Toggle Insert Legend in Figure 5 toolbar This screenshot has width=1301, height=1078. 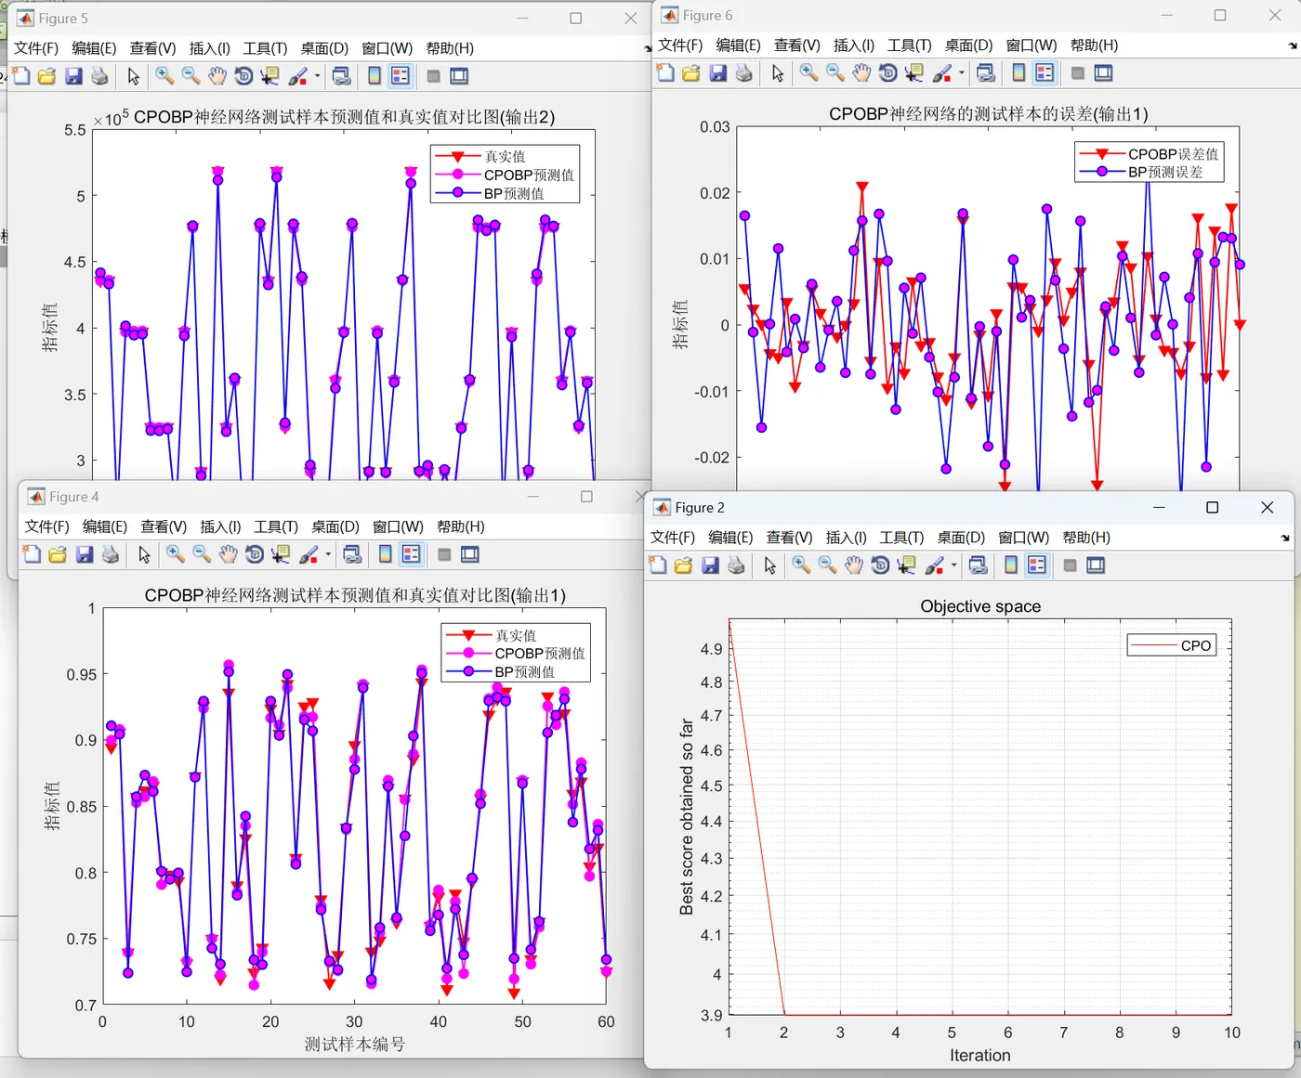(x=401, y=76)
